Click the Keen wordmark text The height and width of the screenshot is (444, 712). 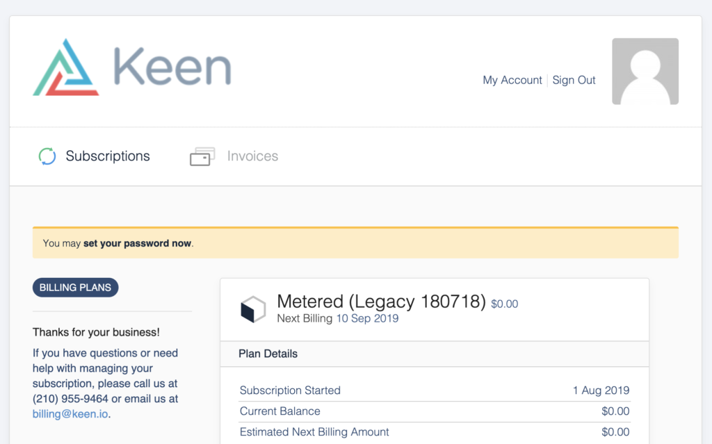tap(172, 66)
